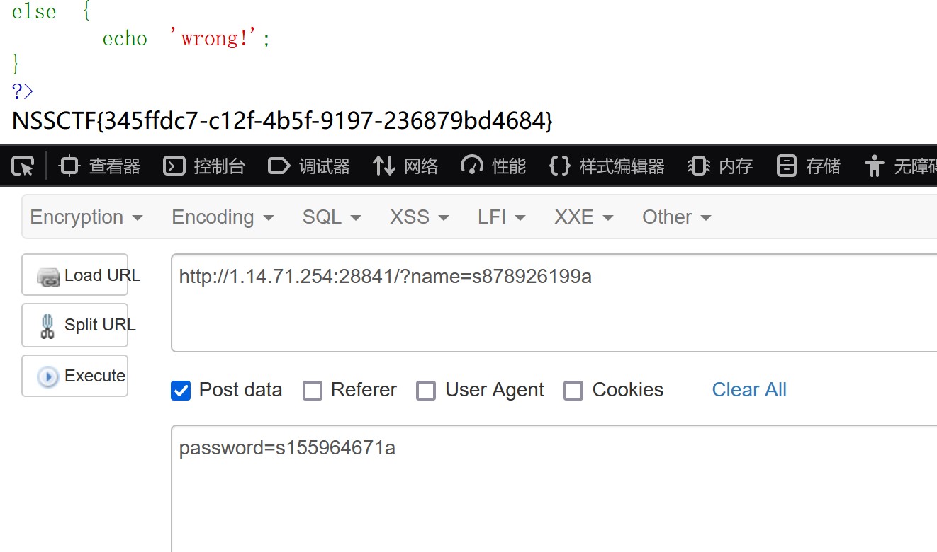The height and width of the screenshot is (552, 937).
Task: Open the Encoding dropdown
Action: click(x=223, y=217)
